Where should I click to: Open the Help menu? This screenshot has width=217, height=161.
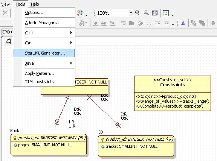pyautogui.click(x=35, y=4)
